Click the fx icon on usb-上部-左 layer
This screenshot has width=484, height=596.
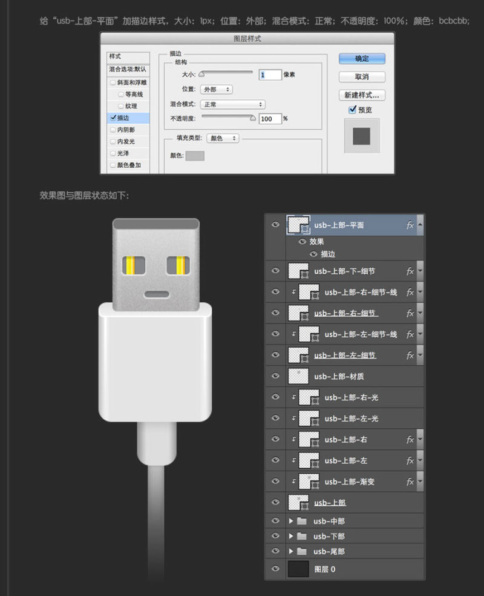pyautogui.click(x=410, y=461)
